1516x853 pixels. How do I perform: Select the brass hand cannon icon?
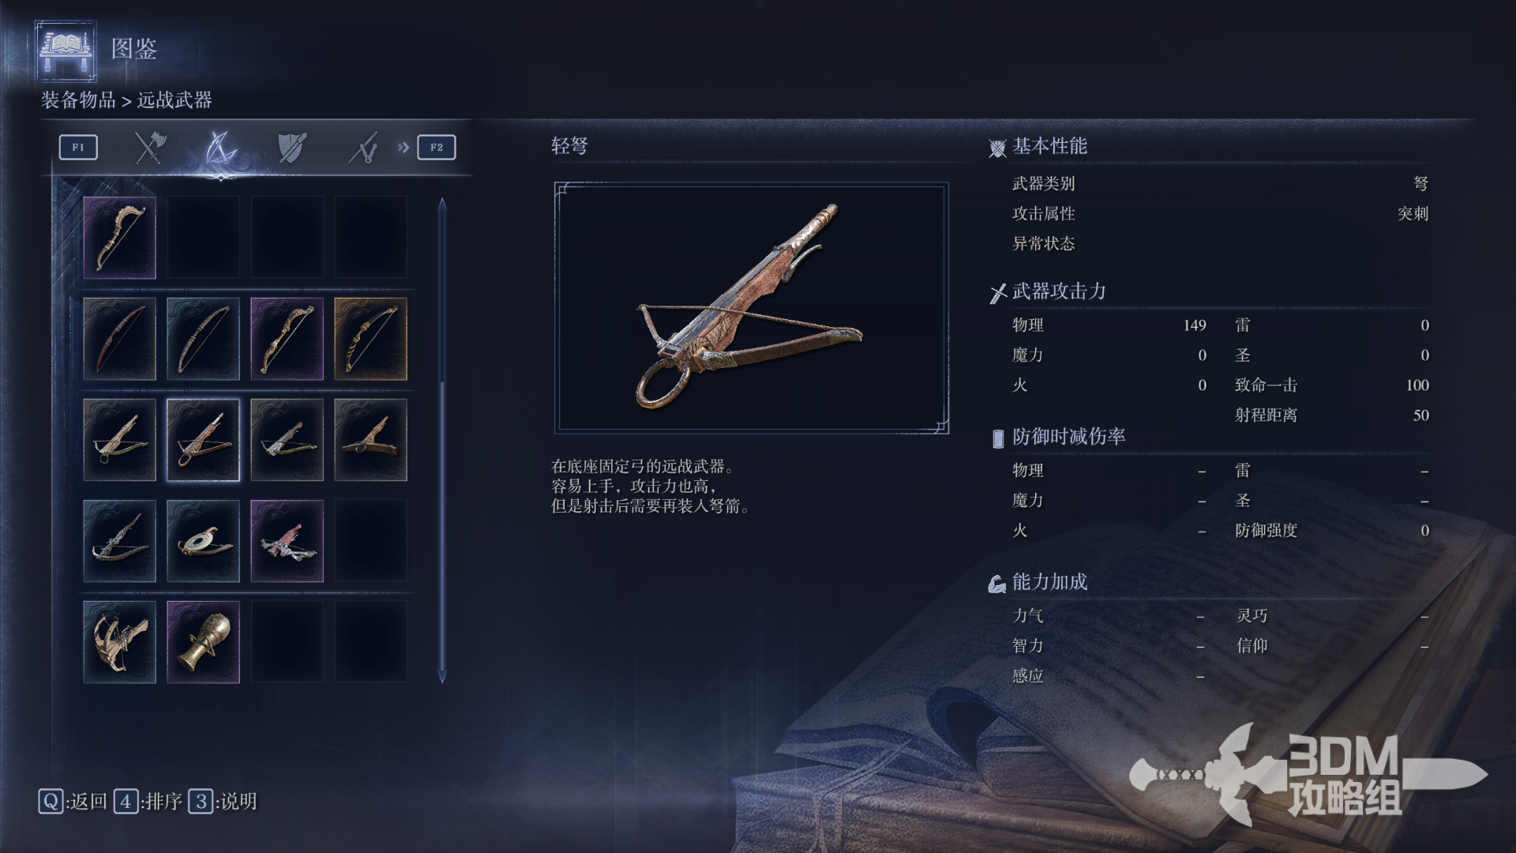click(204, 642)
